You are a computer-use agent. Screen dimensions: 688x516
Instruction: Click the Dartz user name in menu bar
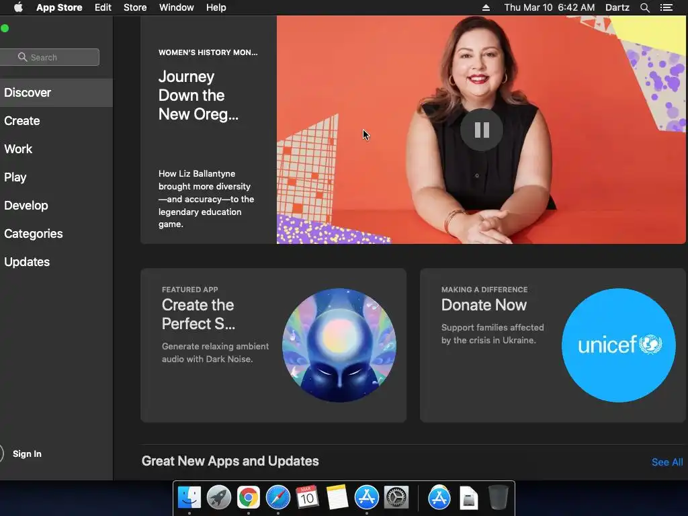(x=617, y=7)
